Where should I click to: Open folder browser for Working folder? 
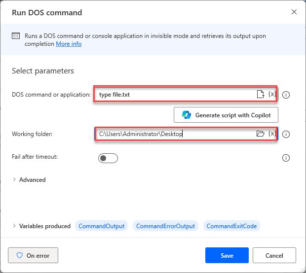[x=260, y=134]
